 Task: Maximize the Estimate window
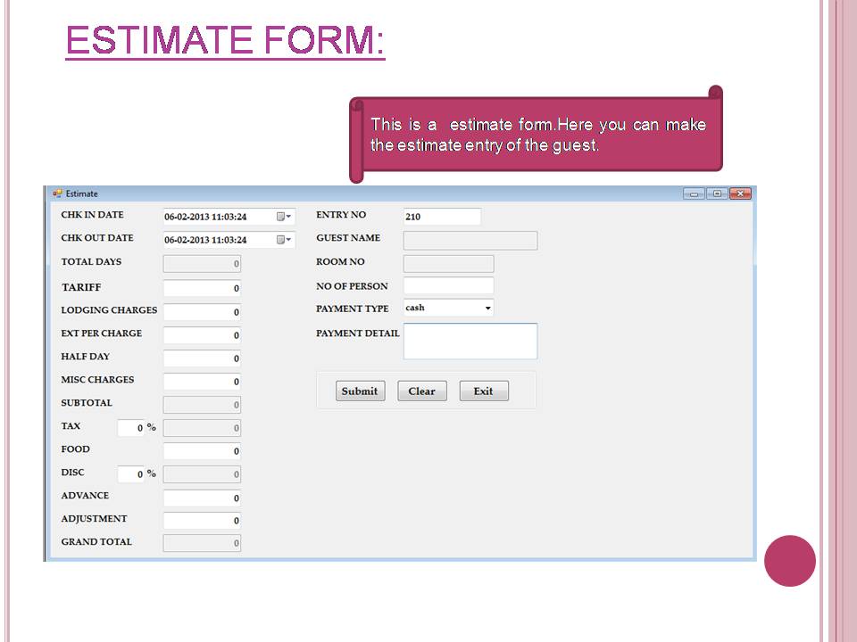717,193
